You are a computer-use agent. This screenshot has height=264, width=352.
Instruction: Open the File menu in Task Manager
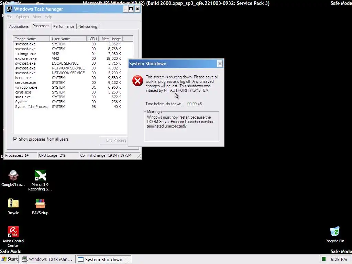click(9, 17)
